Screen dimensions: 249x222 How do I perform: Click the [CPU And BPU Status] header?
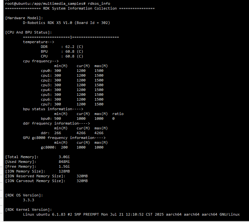pyautogui.click(x=28, y=32)
